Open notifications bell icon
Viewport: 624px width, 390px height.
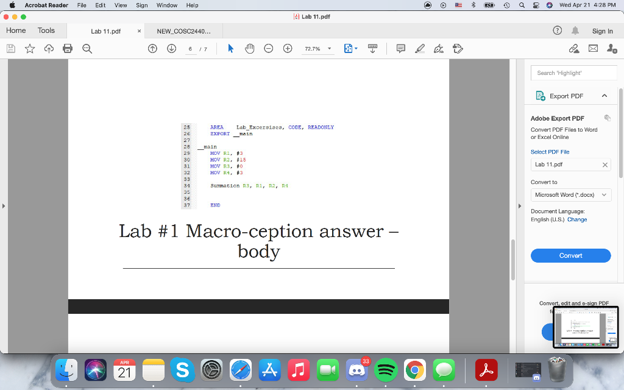575,30
